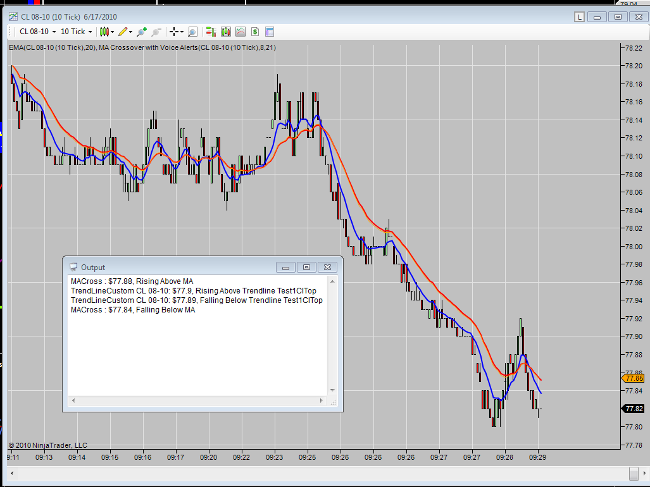650x487 pixels.
Task: Click the zoom out magnifier icon
Action: pyautogui.click(x=156, y=32)
